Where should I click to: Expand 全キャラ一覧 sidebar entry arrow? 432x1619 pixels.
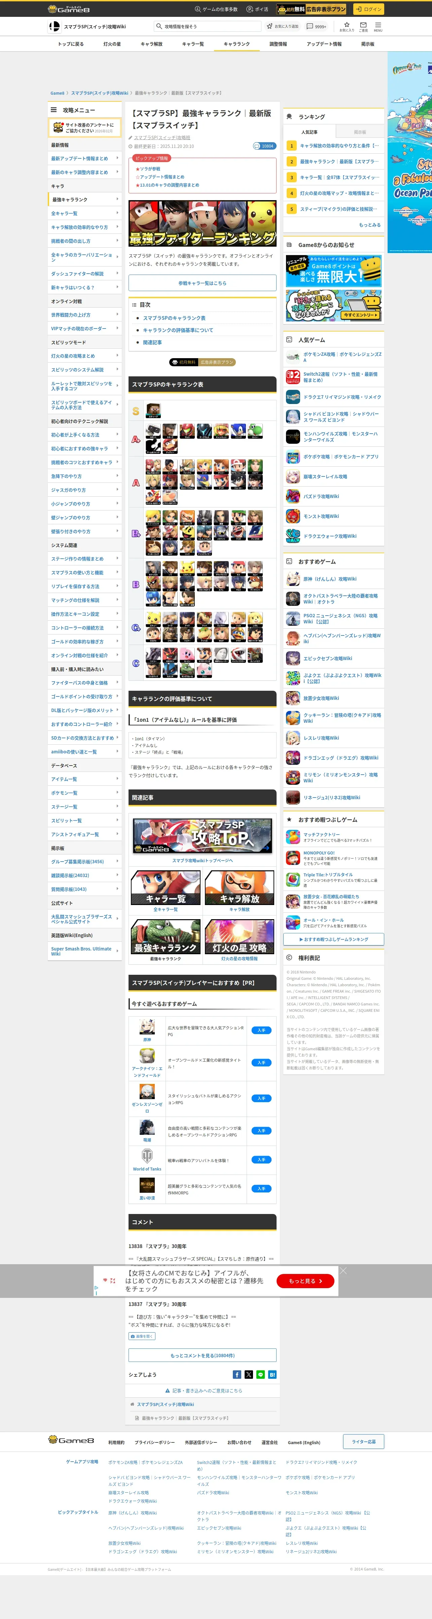(117, 213)
